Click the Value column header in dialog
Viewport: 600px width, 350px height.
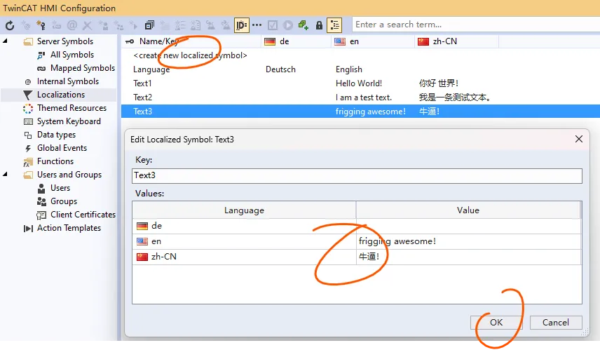coord(468,210)
